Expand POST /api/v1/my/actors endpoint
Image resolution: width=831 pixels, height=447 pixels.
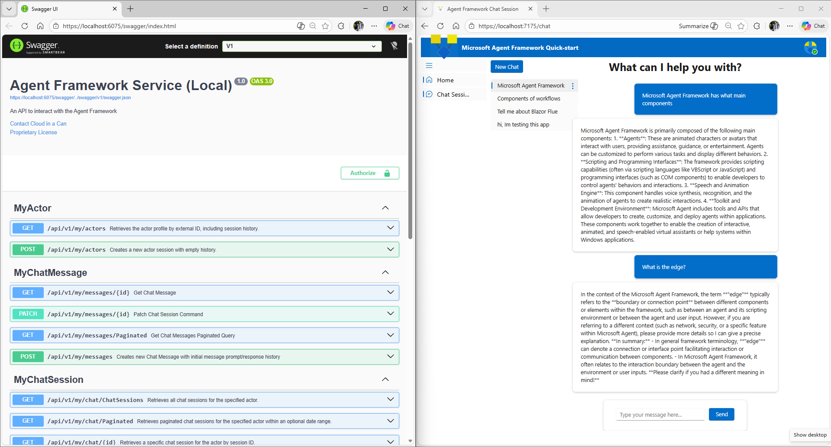click(204, 249)
